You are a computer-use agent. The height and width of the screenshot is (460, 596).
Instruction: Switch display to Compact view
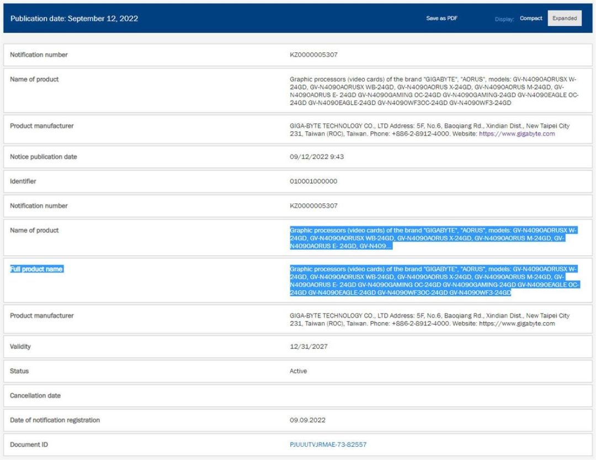coord(531,18)
